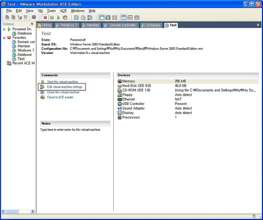This screenshot has width=263, height=220.
Task: Switch to the Windows 7 tab
Action: tap(67, 25)
